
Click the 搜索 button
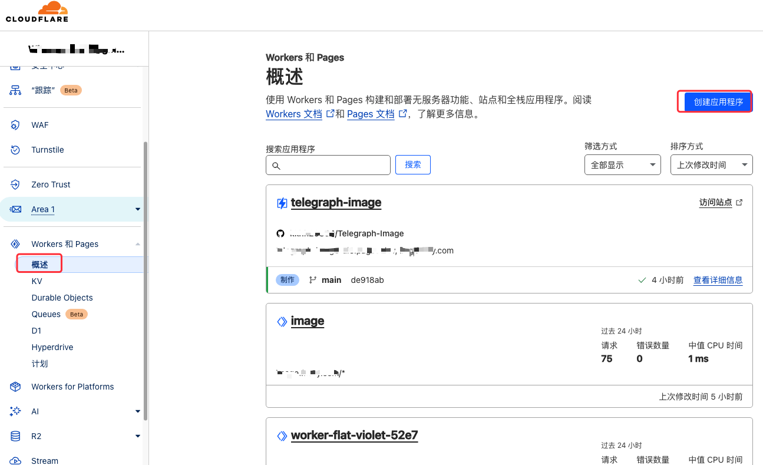tap(413, 165)
